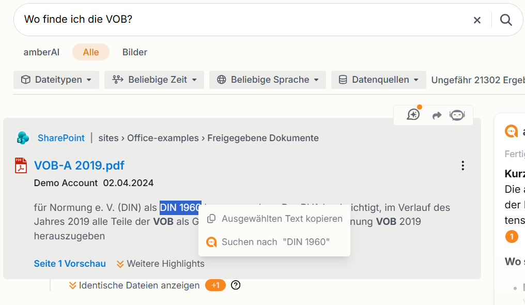Open the Dateitypen filter dropdown
Image resolution: width=525 pixels, height=305 pixels.
pyautogui.click(x=56, y=80)
